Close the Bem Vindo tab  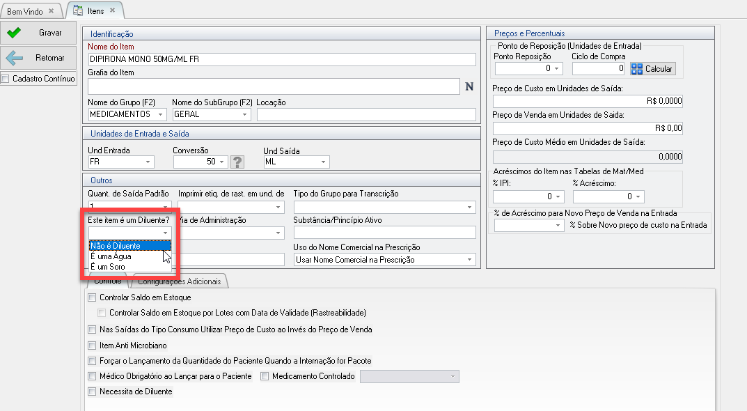pos(51,11)
